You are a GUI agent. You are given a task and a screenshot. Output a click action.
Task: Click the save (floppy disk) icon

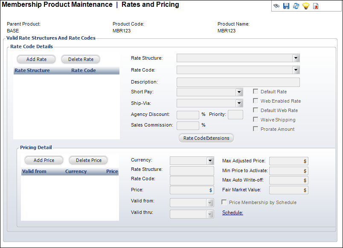pyautogui.click(x=286, y=6)
